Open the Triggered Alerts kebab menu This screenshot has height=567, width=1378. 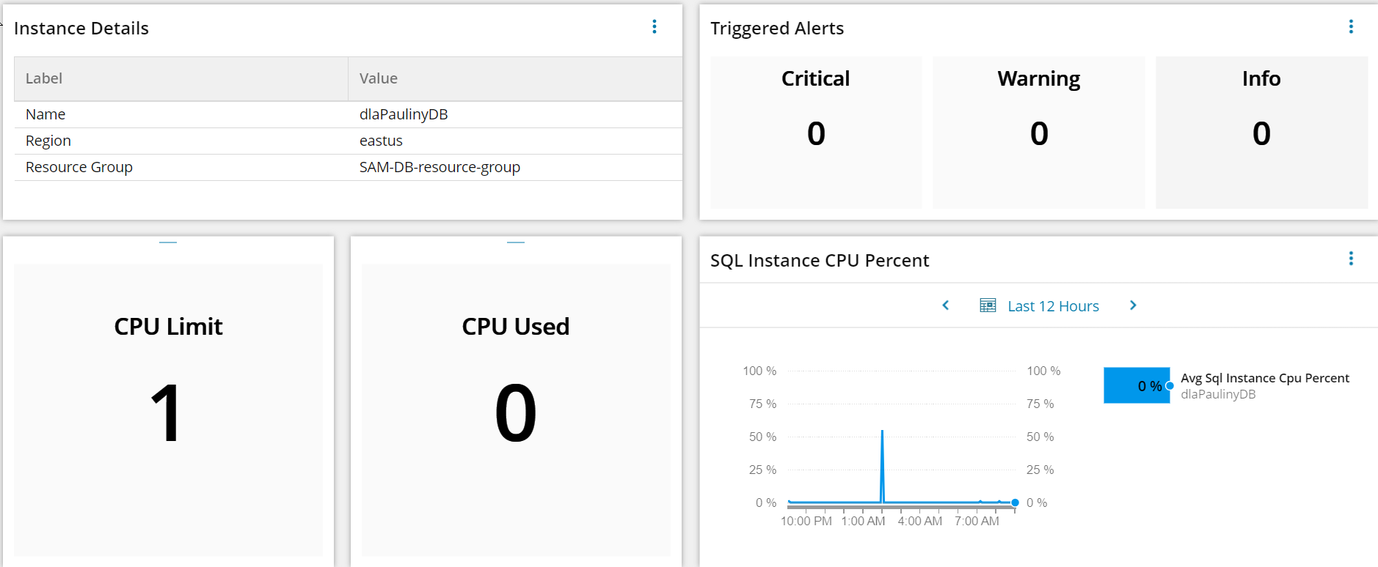pyautogui.click(x=1351, y=27)
